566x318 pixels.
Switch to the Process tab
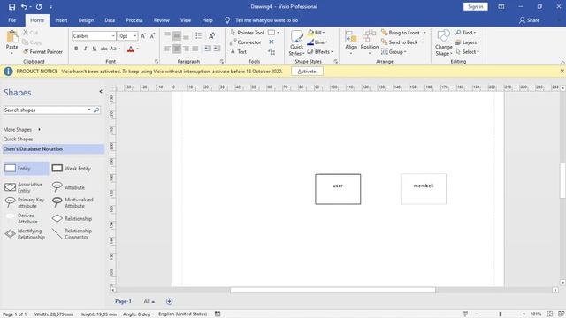point(134,20)
